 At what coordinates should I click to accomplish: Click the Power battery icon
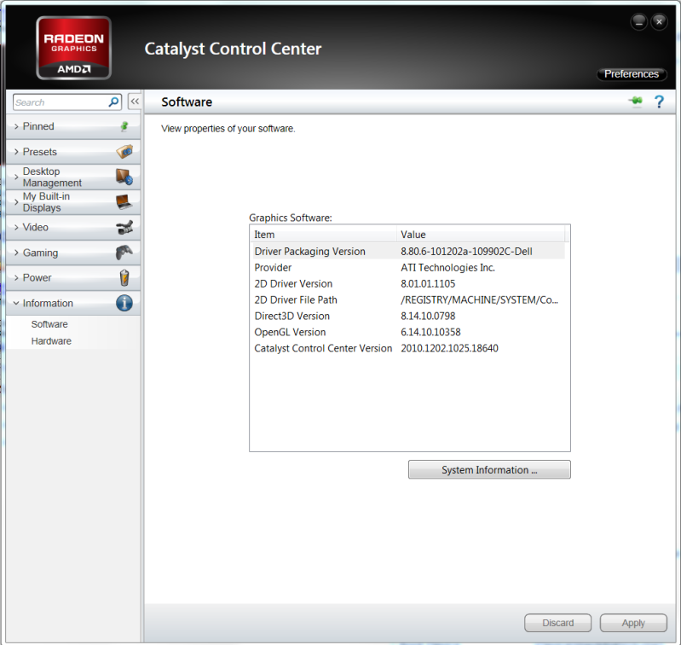[124, 277]
